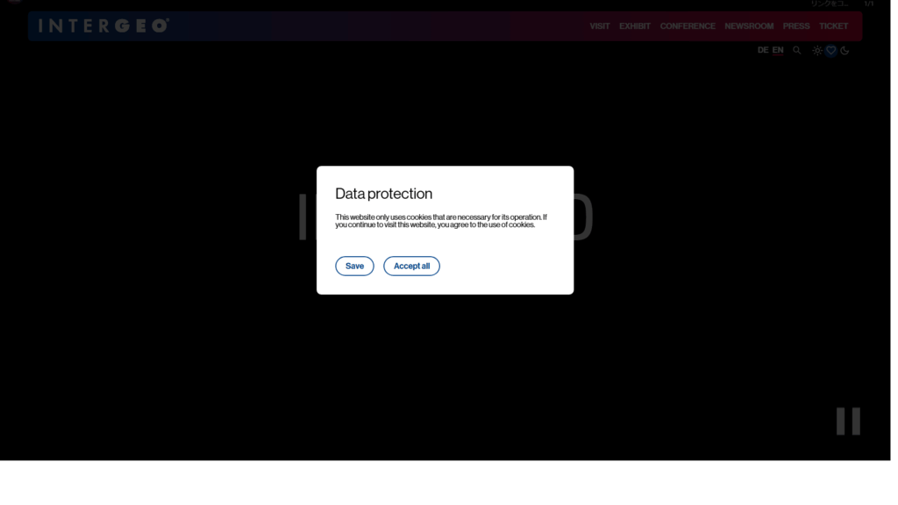Click the 1/1 page counter

pyautogui.click(x=869, y=4)
